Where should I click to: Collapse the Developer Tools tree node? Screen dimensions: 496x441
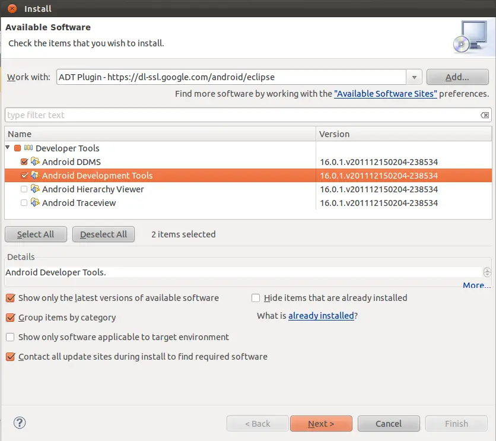(x=8, y=147)
